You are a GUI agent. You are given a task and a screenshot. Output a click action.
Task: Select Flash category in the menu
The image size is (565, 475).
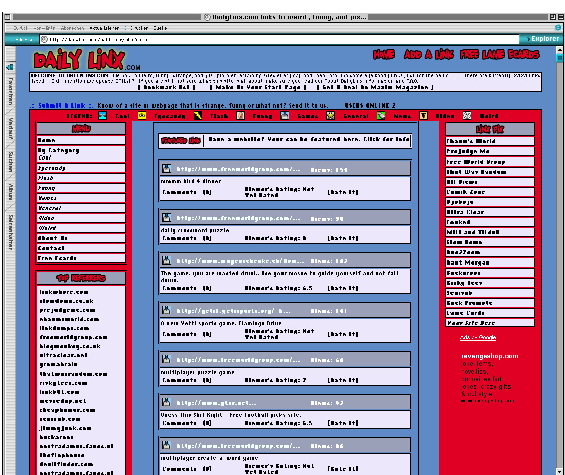tap(81, 178)
